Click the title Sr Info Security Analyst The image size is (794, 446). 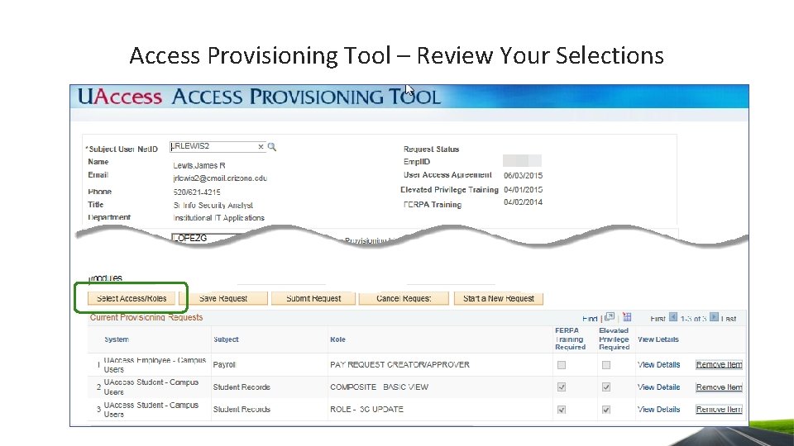tap(213, 206)
